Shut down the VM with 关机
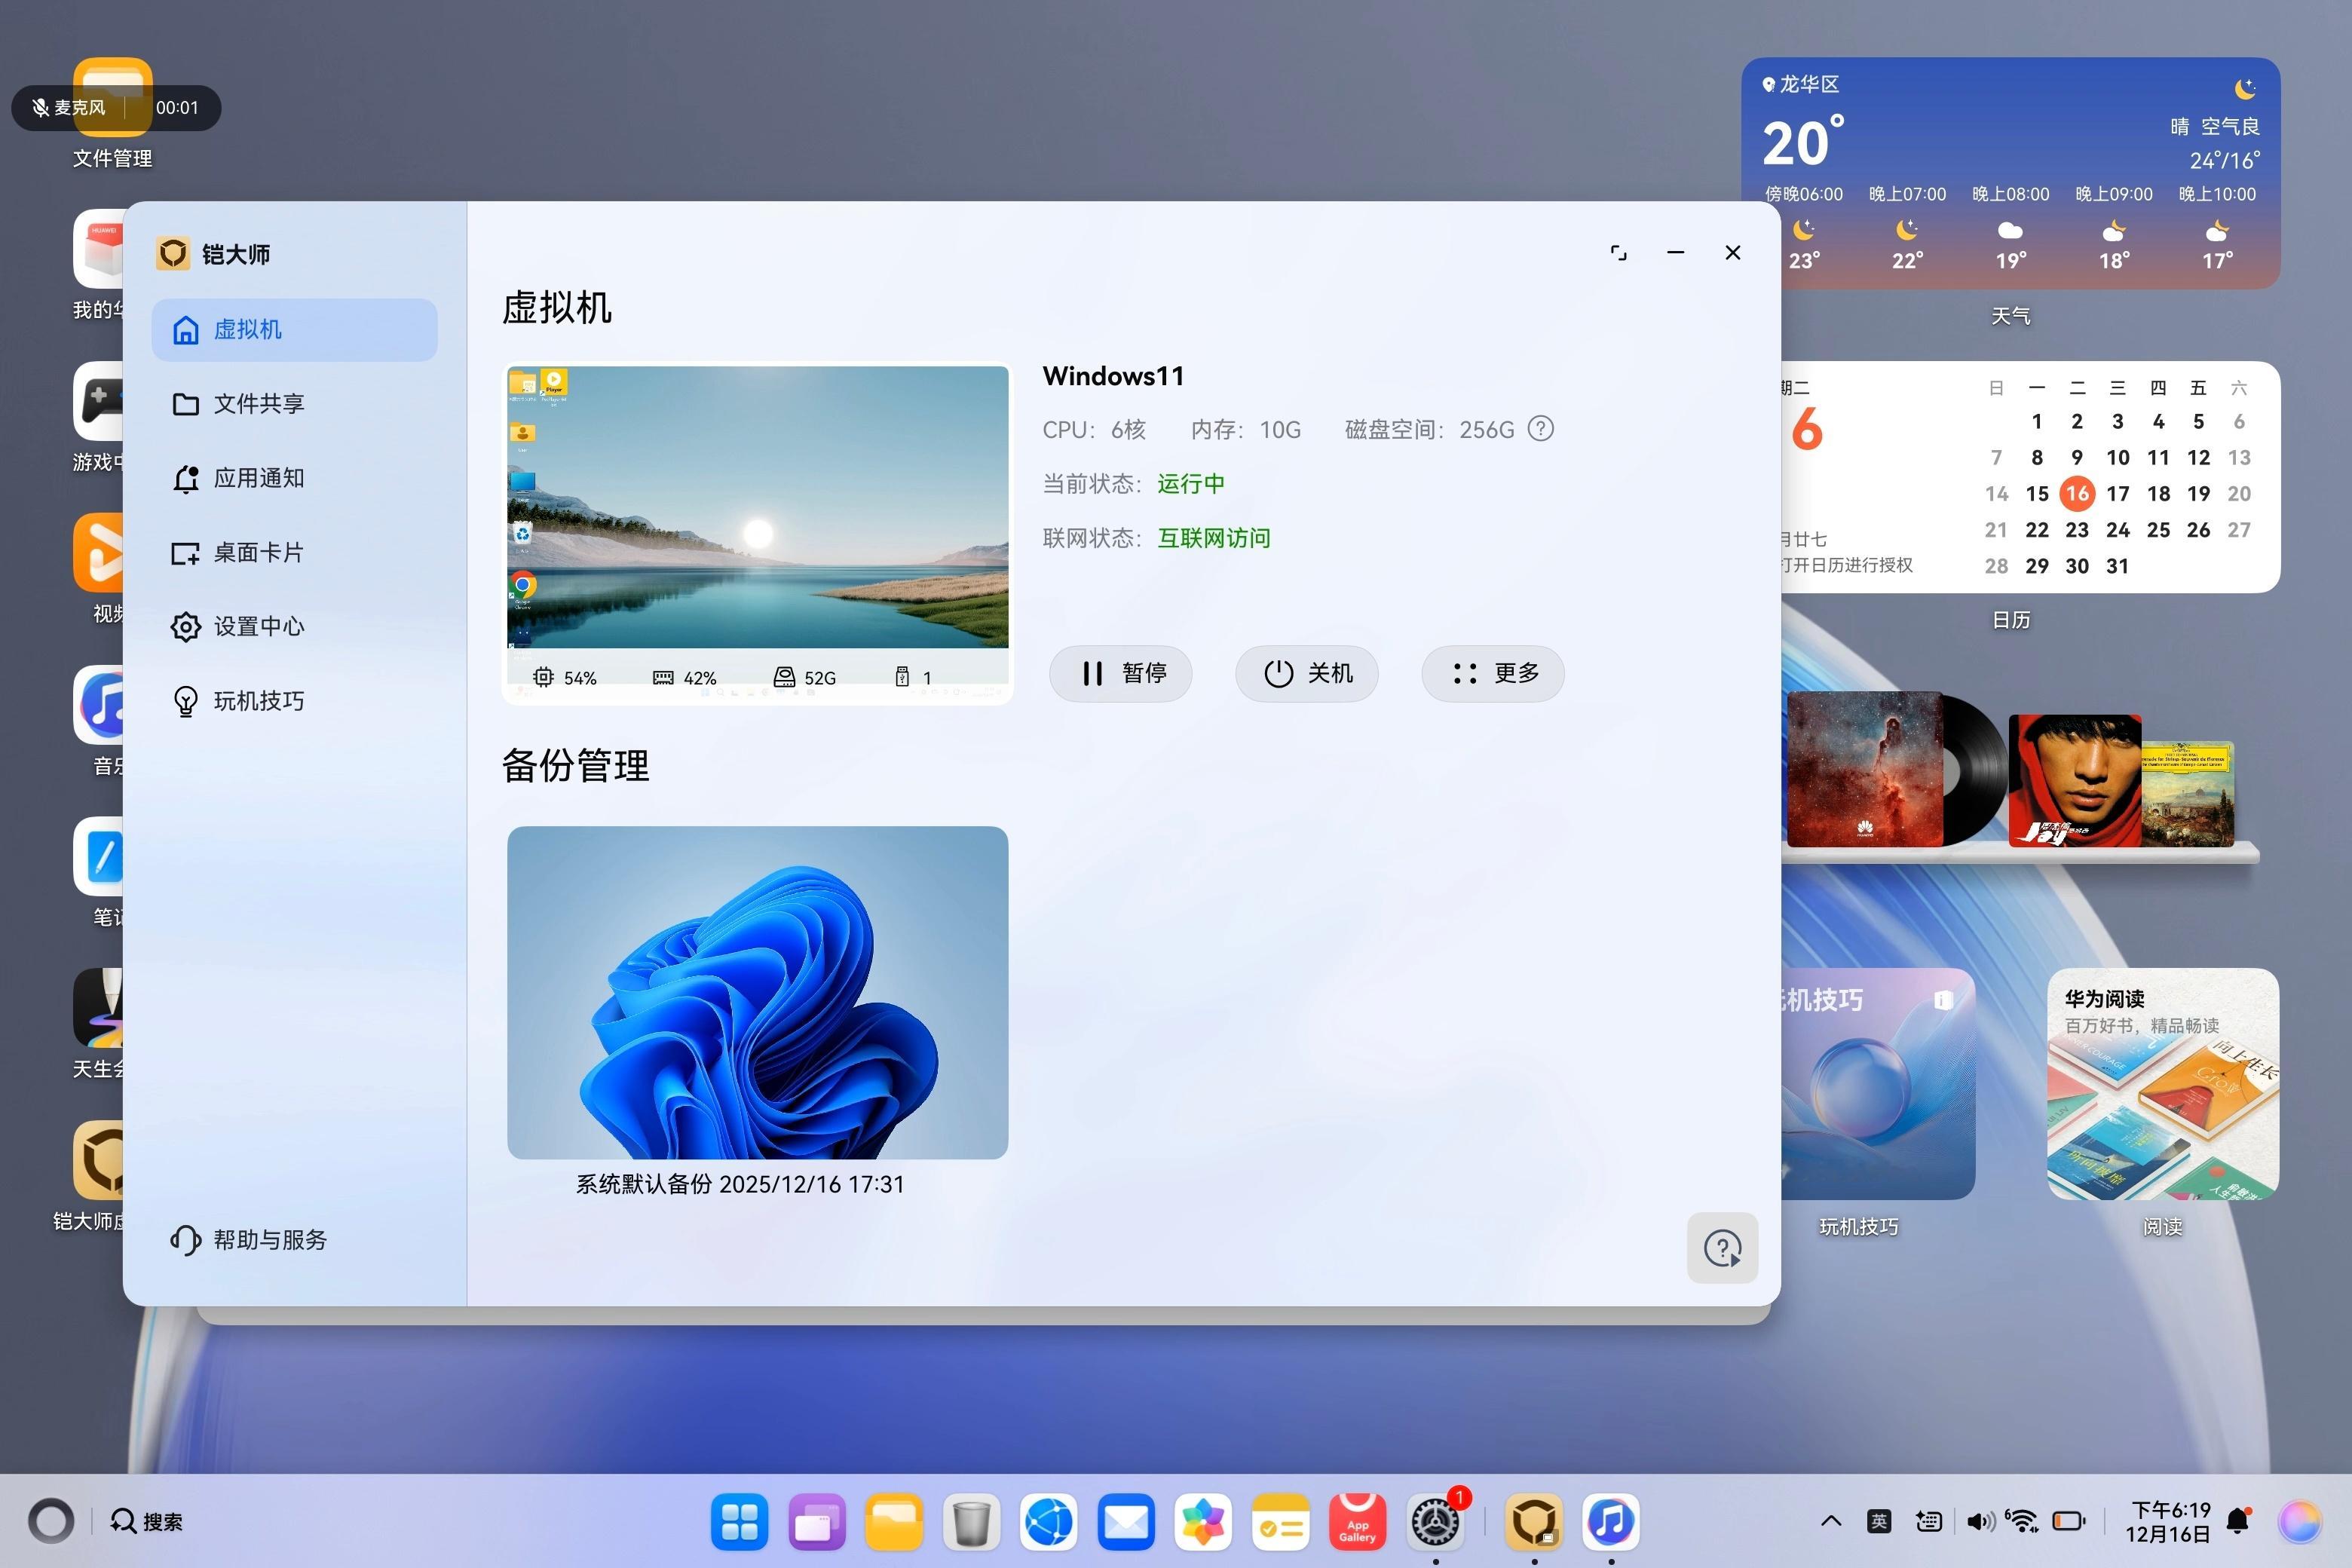Image resolution: width=2352 pixels, height=1568 pixels. [1307, 673]
